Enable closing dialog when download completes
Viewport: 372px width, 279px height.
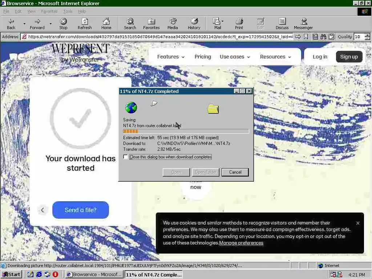click(125, 157)
